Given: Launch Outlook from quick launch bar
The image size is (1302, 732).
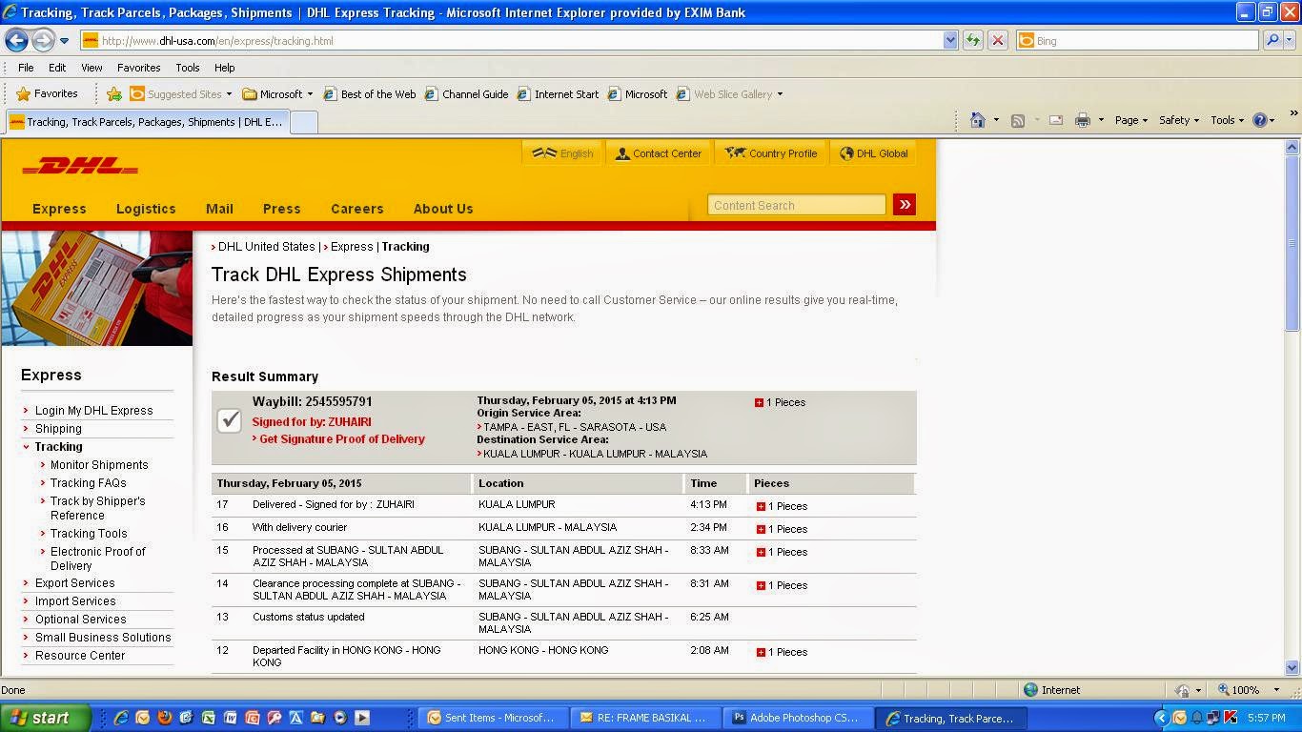Looking at the screenshot, I should 142,718.
